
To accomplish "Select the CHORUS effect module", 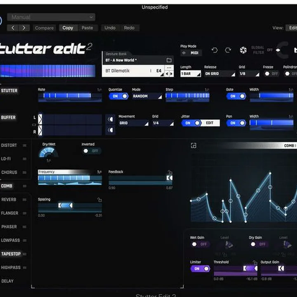I will point(9,172).
